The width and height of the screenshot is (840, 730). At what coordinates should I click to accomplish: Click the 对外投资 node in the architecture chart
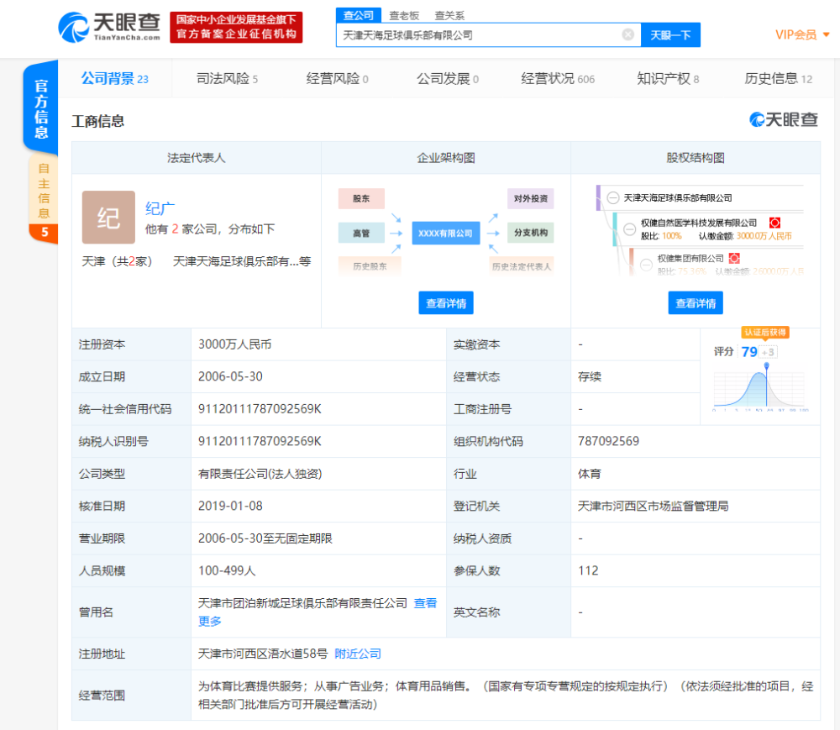(530, 198)
